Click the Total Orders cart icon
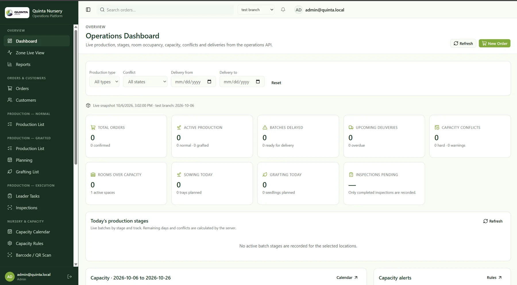Image resolution: width=517 pixels, height=285 pixels. point(93,127)
